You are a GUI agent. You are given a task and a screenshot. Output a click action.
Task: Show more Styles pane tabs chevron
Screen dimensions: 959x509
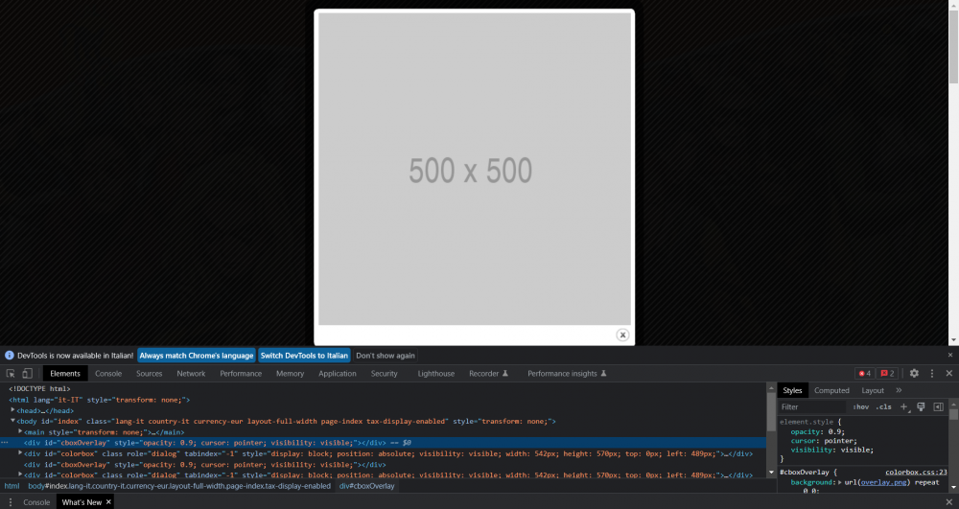tap(899, 390)
